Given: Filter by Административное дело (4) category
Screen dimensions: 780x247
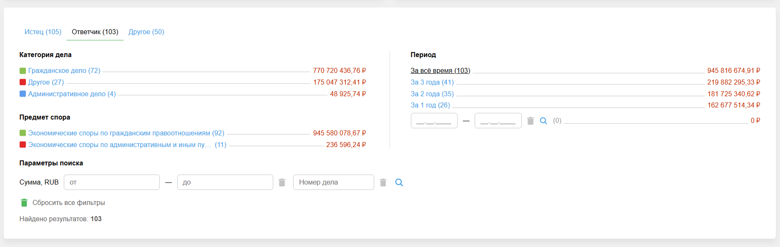Looking at the screenshot, I should pyautogui.click(x=72, y=94).
